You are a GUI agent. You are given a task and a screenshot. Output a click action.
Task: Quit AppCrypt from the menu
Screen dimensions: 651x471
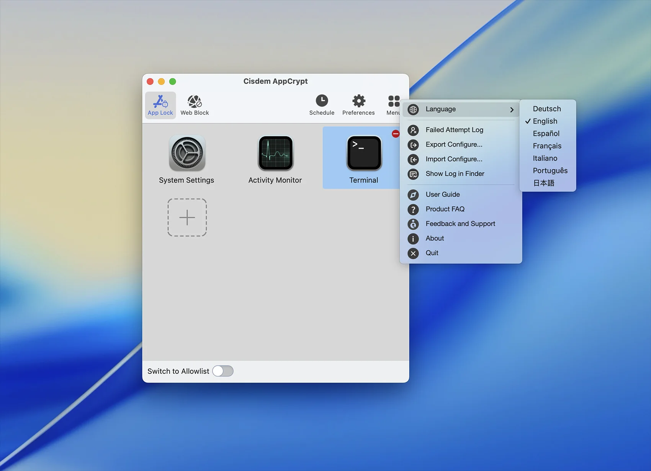tap(461, 253)
